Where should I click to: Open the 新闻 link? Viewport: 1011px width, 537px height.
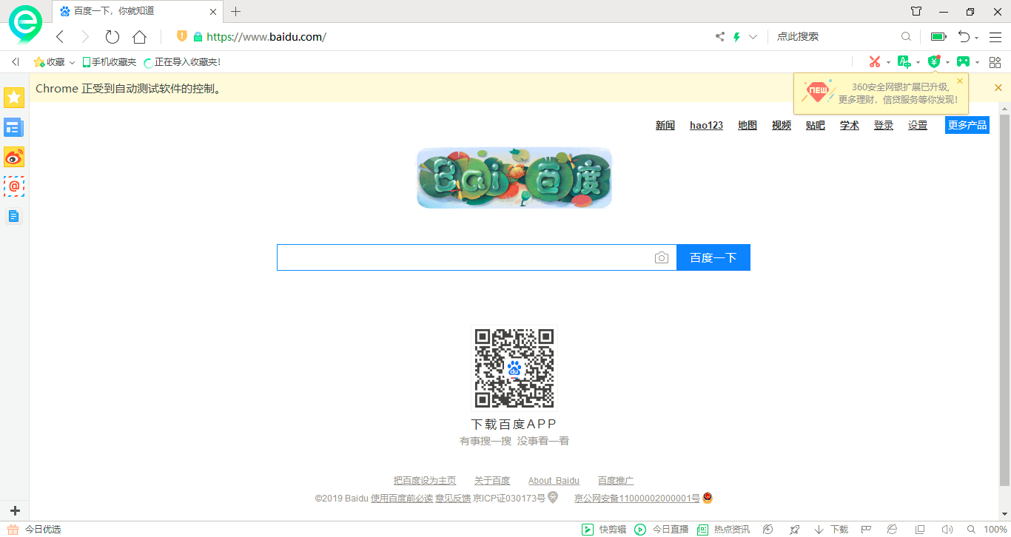(665, 125)
